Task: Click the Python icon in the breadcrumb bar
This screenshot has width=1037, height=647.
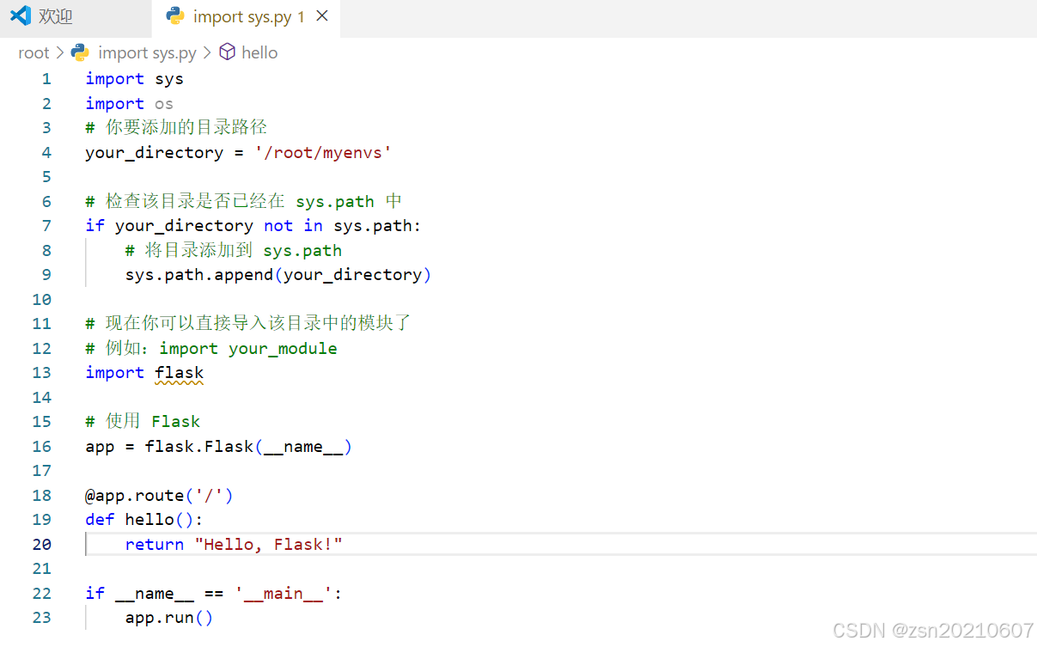Action: click(x=79, y=52)
